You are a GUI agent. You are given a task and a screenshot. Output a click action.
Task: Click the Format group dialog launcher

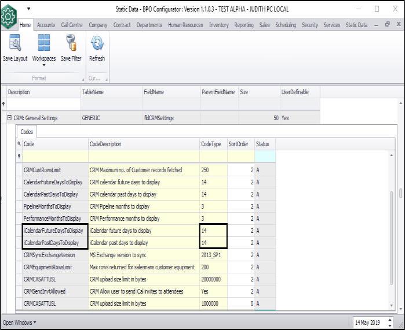coord(83,79)
